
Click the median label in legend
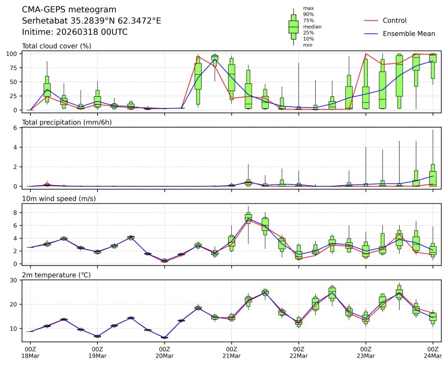click(x=312, y=26)
